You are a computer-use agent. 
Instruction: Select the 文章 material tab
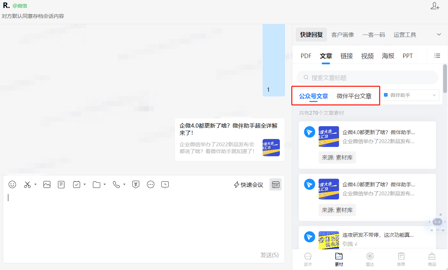click(x=326, y=56)
